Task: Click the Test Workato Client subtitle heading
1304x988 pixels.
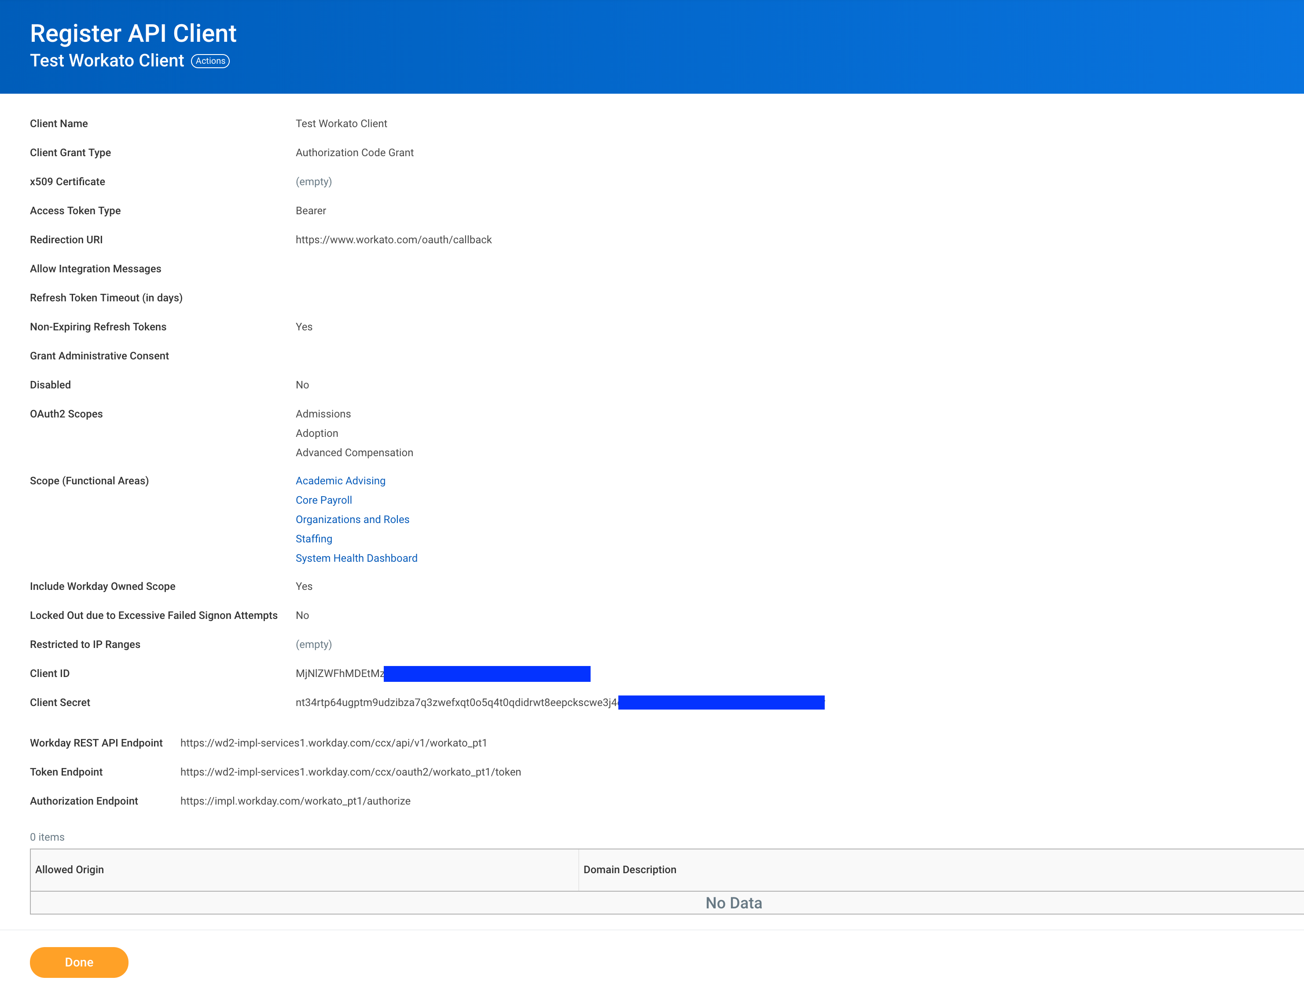Action: click(x=107, y=61)
